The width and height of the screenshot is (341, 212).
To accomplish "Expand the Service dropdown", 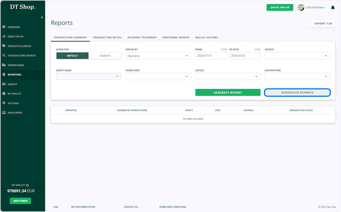I will pos(297,56).
